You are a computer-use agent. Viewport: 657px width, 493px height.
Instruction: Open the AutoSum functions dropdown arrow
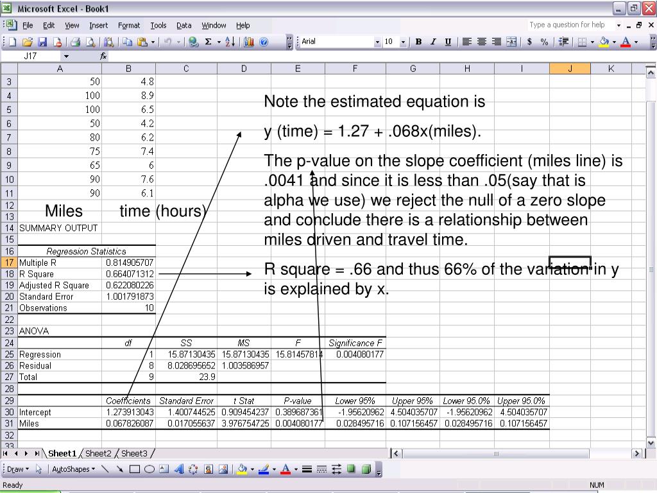click(x=219, y=42)
